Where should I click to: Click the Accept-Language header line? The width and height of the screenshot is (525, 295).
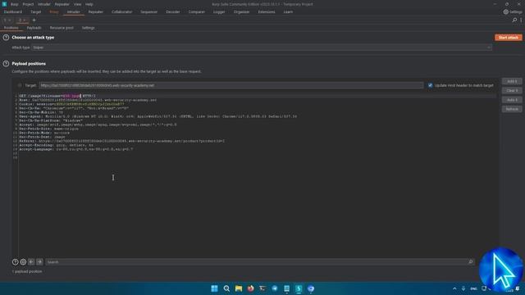75,149
